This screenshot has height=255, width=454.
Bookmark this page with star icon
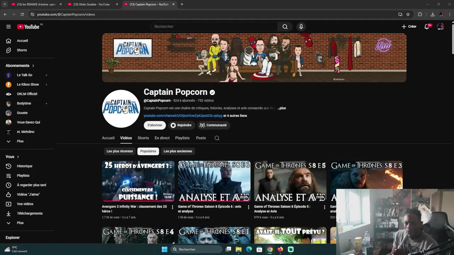408,15
